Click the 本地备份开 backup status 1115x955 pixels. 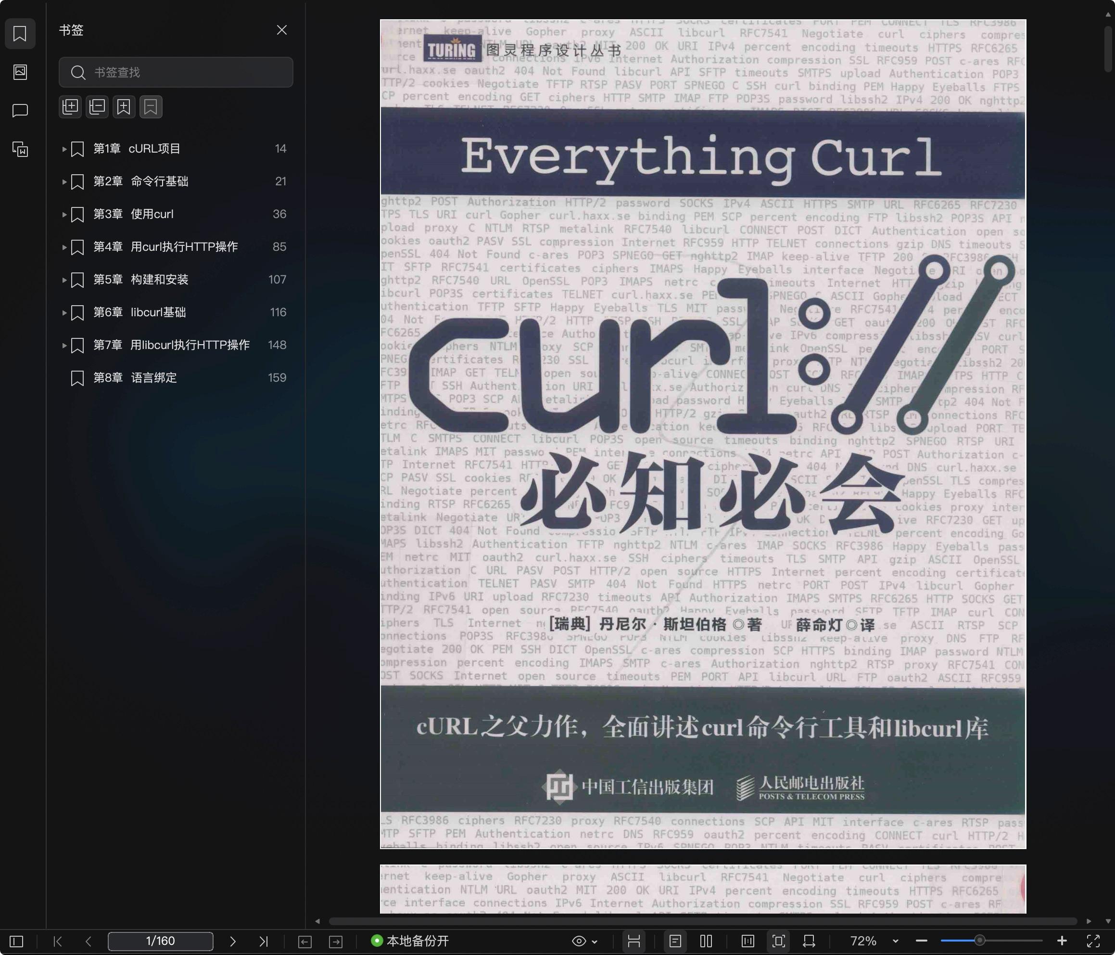click(x=410, y=941)
